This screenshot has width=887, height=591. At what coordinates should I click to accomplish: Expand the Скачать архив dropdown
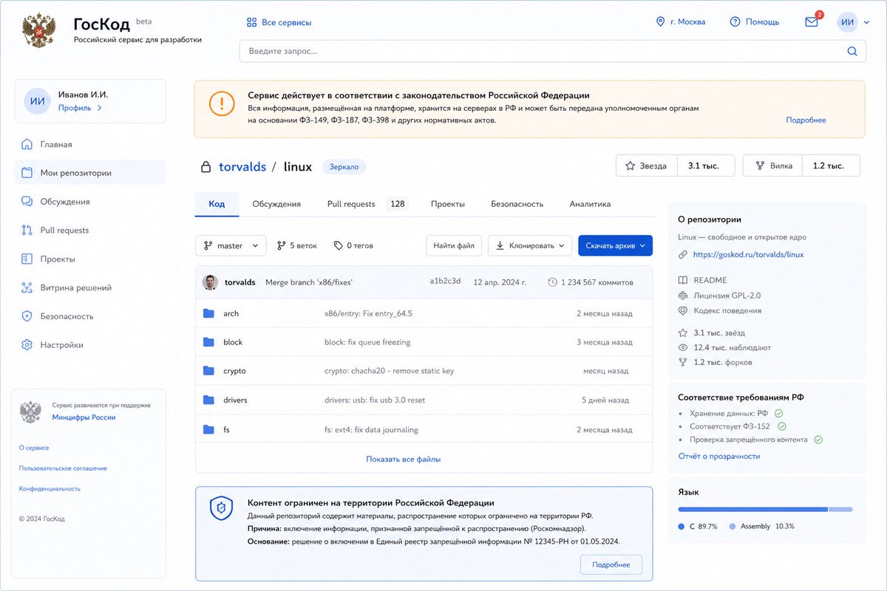615,246
